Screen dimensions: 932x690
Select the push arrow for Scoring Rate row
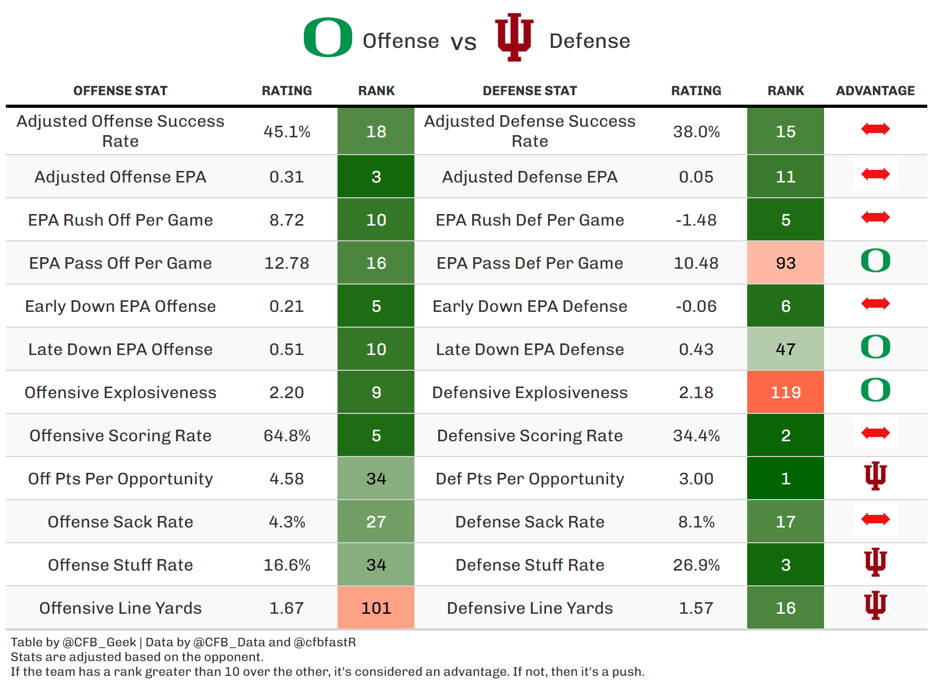[875, 433]
